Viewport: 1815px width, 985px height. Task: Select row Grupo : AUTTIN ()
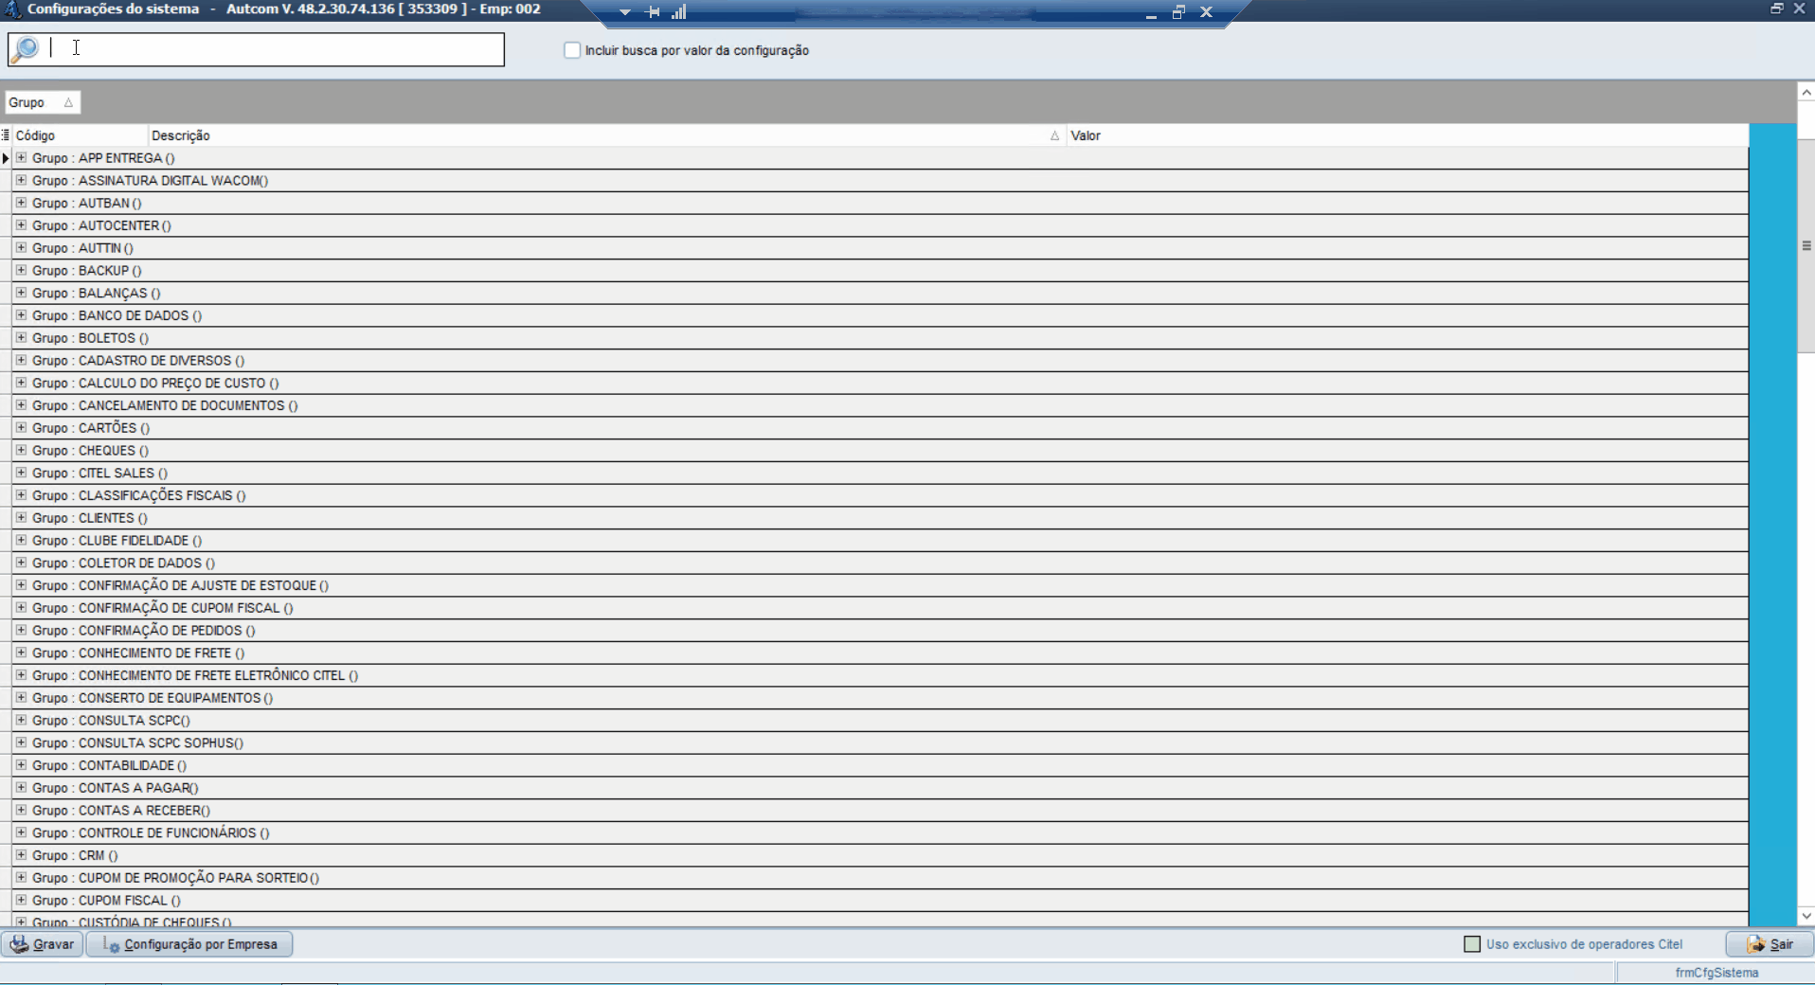click(x=881, y=248)
